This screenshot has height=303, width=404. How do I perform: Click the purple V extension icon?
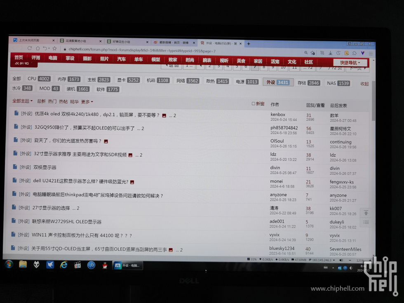tap(362, 53)
